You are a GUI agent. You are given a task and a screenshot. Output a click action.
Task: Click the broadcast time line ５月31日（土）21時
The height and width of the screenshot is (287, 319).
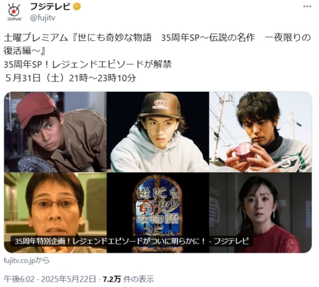coord(70,78)
